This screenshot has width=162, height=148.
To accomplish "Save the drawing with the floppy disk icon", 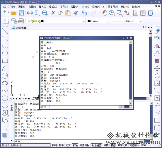I will [x=21, y=13].
